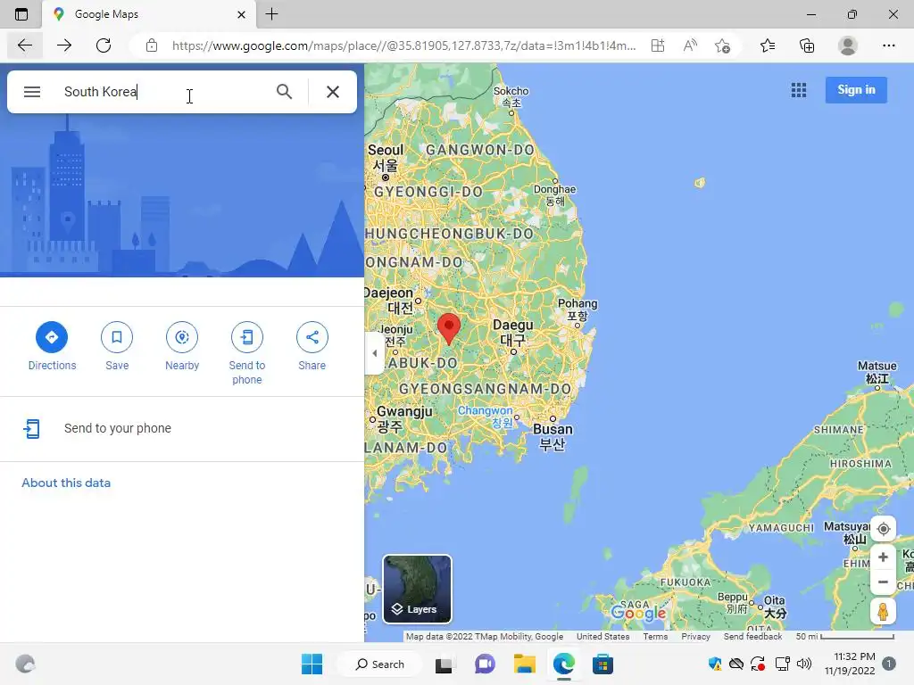Go back in browser history

click(x=24, y=45)
